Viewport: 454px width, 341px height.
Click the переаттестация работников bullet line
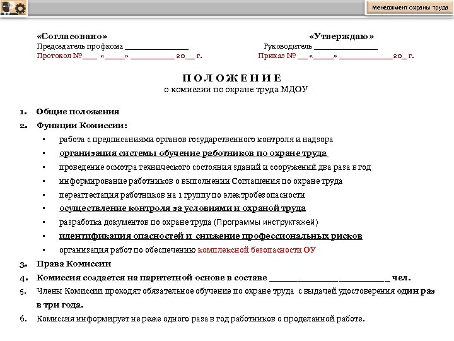[182, 195]
